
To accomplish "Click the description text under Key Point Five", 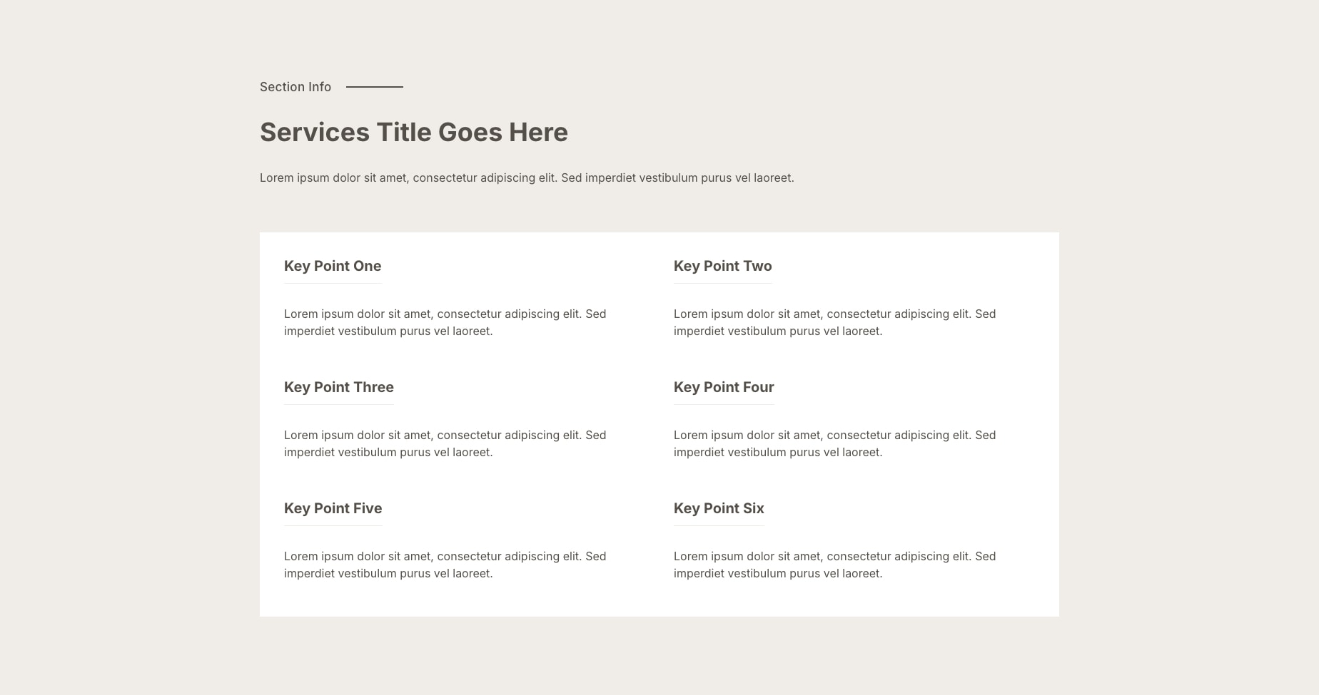I will (445, 565).
